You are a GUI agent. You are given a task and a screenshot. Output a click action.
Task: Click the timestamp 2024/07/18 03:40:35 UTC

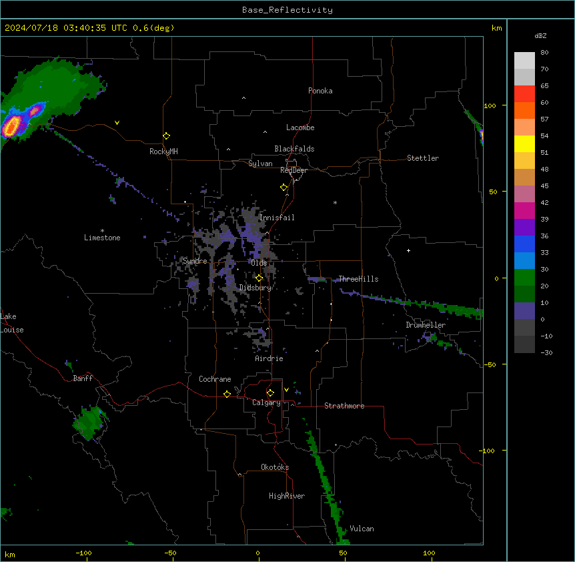click(66, 28)
